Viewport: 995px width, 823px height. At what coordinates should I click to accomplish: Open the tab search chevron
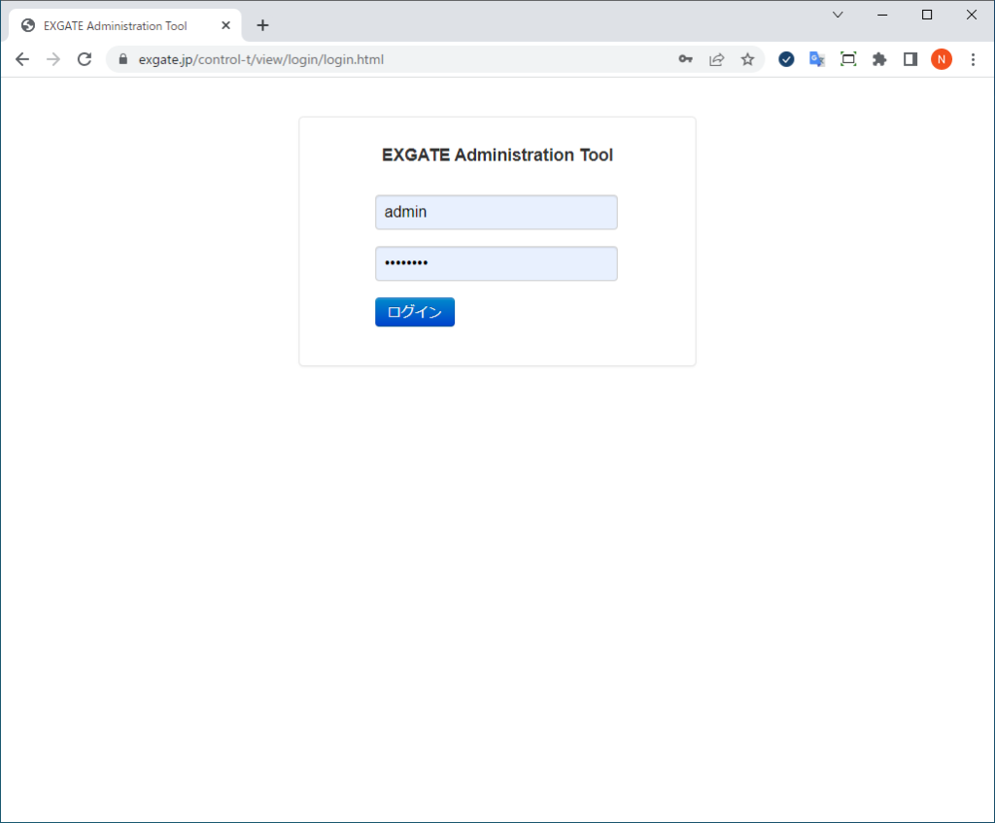839,15
